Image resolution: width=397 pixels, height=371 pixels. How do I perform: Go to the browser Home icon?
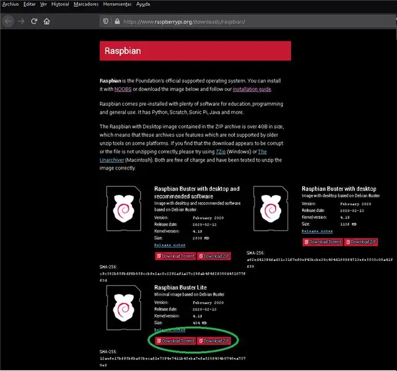tap(46, 22)
